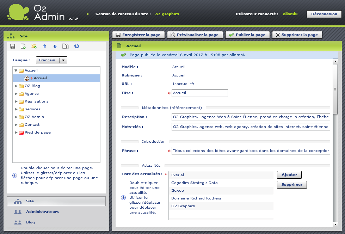
Task: Click the scrollbar up arrow in the page editor
Action: click(x=335, y=61)
